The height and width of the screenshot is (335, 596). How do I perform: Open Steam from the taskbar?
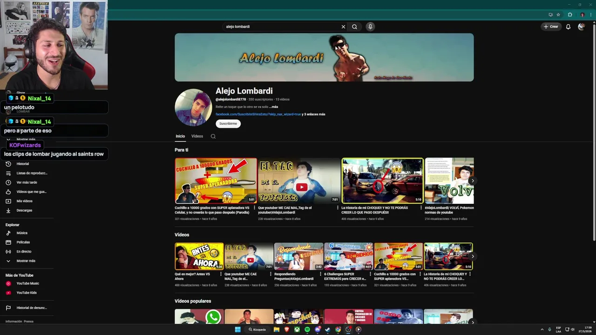point(328,329)
